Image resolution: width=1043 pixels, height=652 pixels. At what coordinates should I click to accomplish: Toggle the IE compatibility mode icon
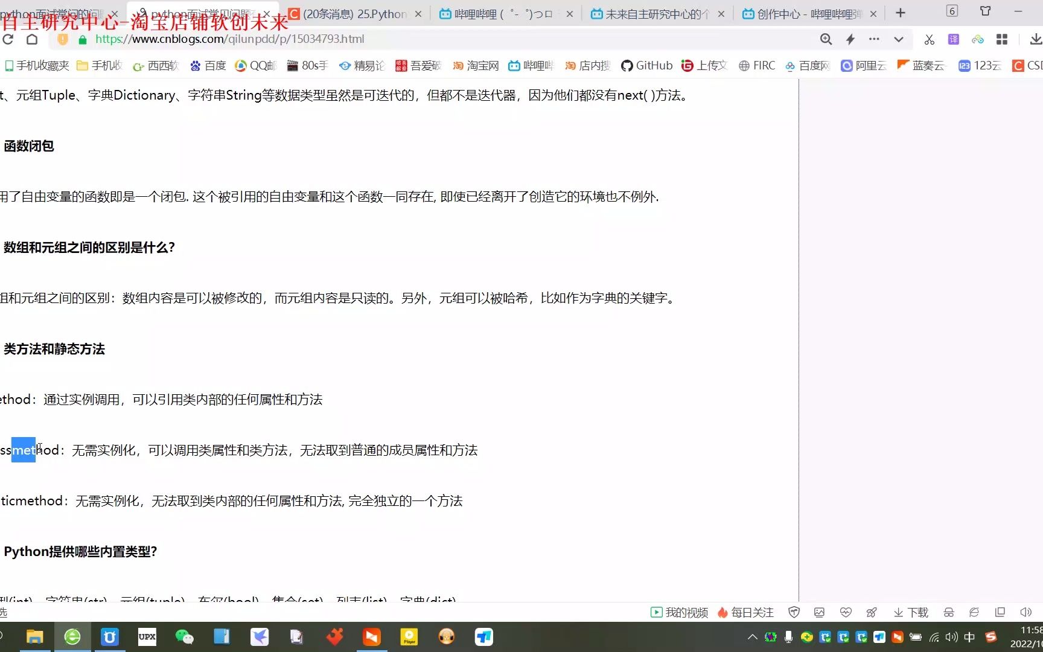974,612
